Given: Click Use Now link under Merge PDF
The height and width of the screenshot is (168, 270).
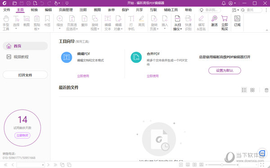Looking at the screenshot, I should (x=153, y=76).
